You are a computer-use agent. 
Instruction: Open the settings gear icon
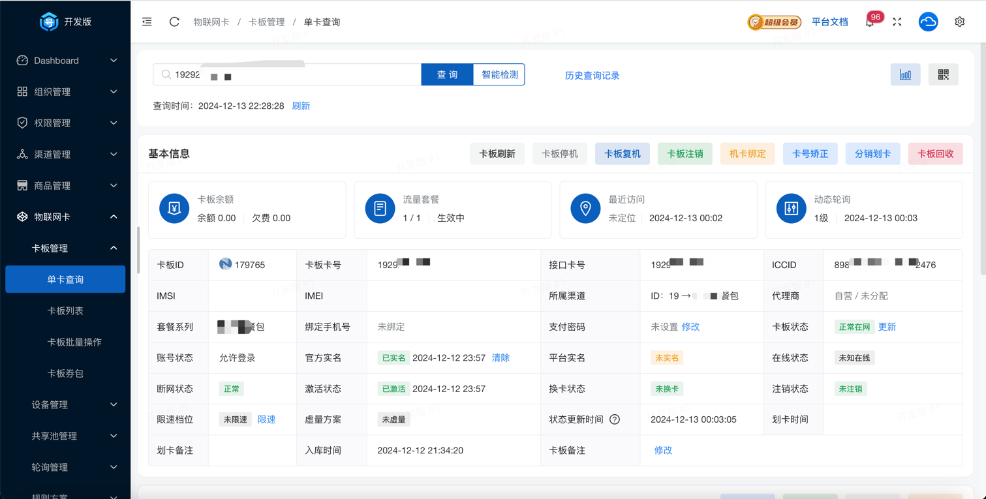click(x=959, y=22)
